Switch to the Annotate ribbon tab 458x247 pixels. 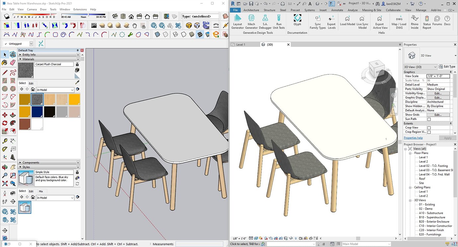[x=337, y=10]
